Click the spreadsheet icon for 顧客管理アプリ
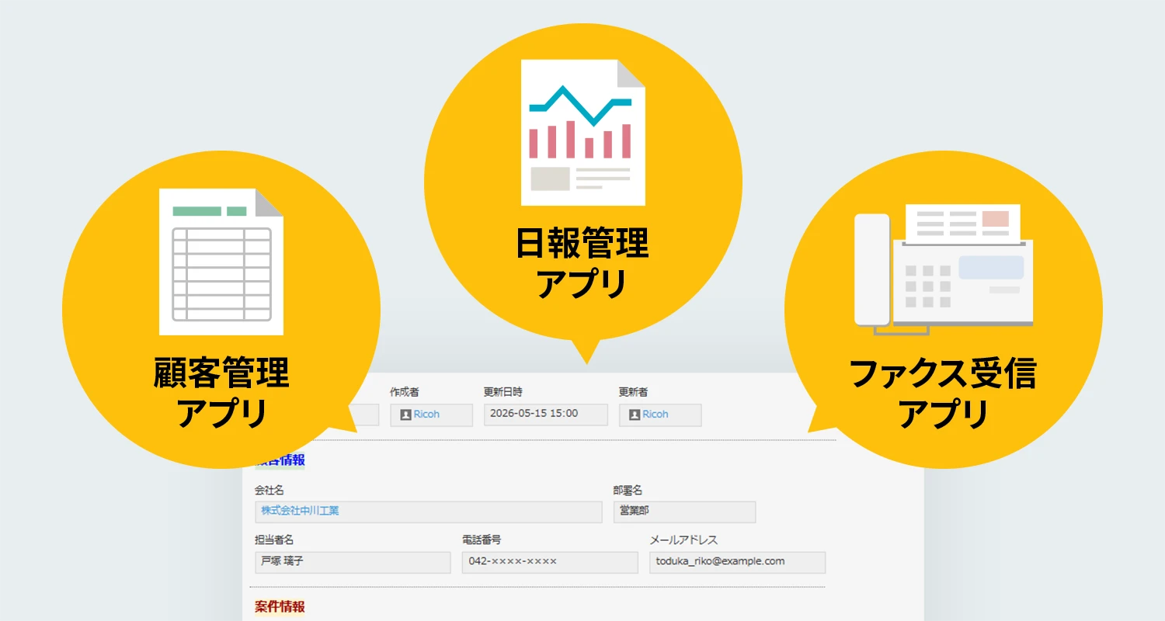The height and width of the screenshot is (621, 1165). [x=221, y=262]
